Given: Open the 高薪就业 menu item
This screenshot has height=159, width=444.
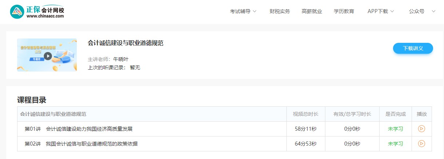Looking at the screenshot, I should 312,11.
